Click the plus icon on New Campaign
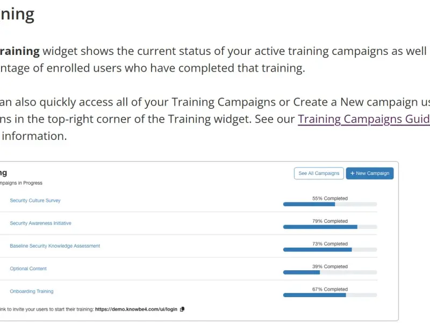Viewport: 430px width, 323px height. [353, 173]
